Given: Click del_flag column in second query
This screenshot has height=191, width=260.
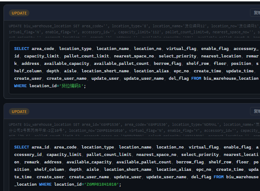Looking at the screenshot, I should pyautogui.click(x=201, y=177).
